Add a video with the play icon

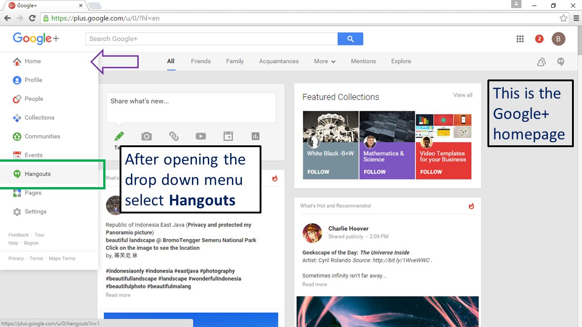tap(201, 136)
